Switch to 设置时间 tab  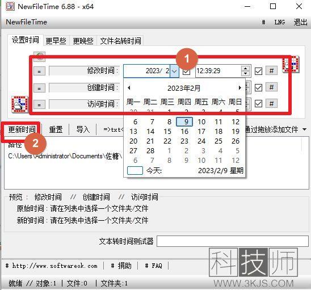(x=25, y=40)
